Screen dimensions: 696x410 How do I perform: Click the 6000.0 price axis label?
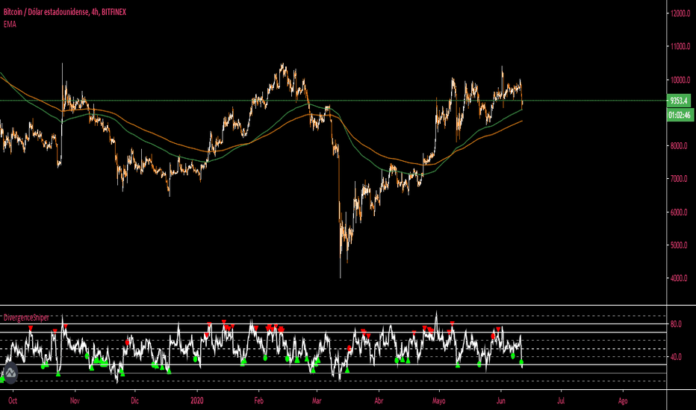pyautogui.click(x=679, y=212)
